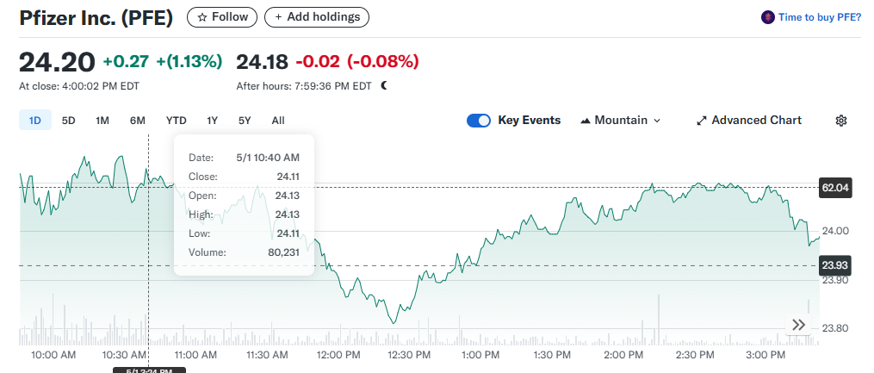Click the 24.18 after-hours price

click(x=262, y=61)
